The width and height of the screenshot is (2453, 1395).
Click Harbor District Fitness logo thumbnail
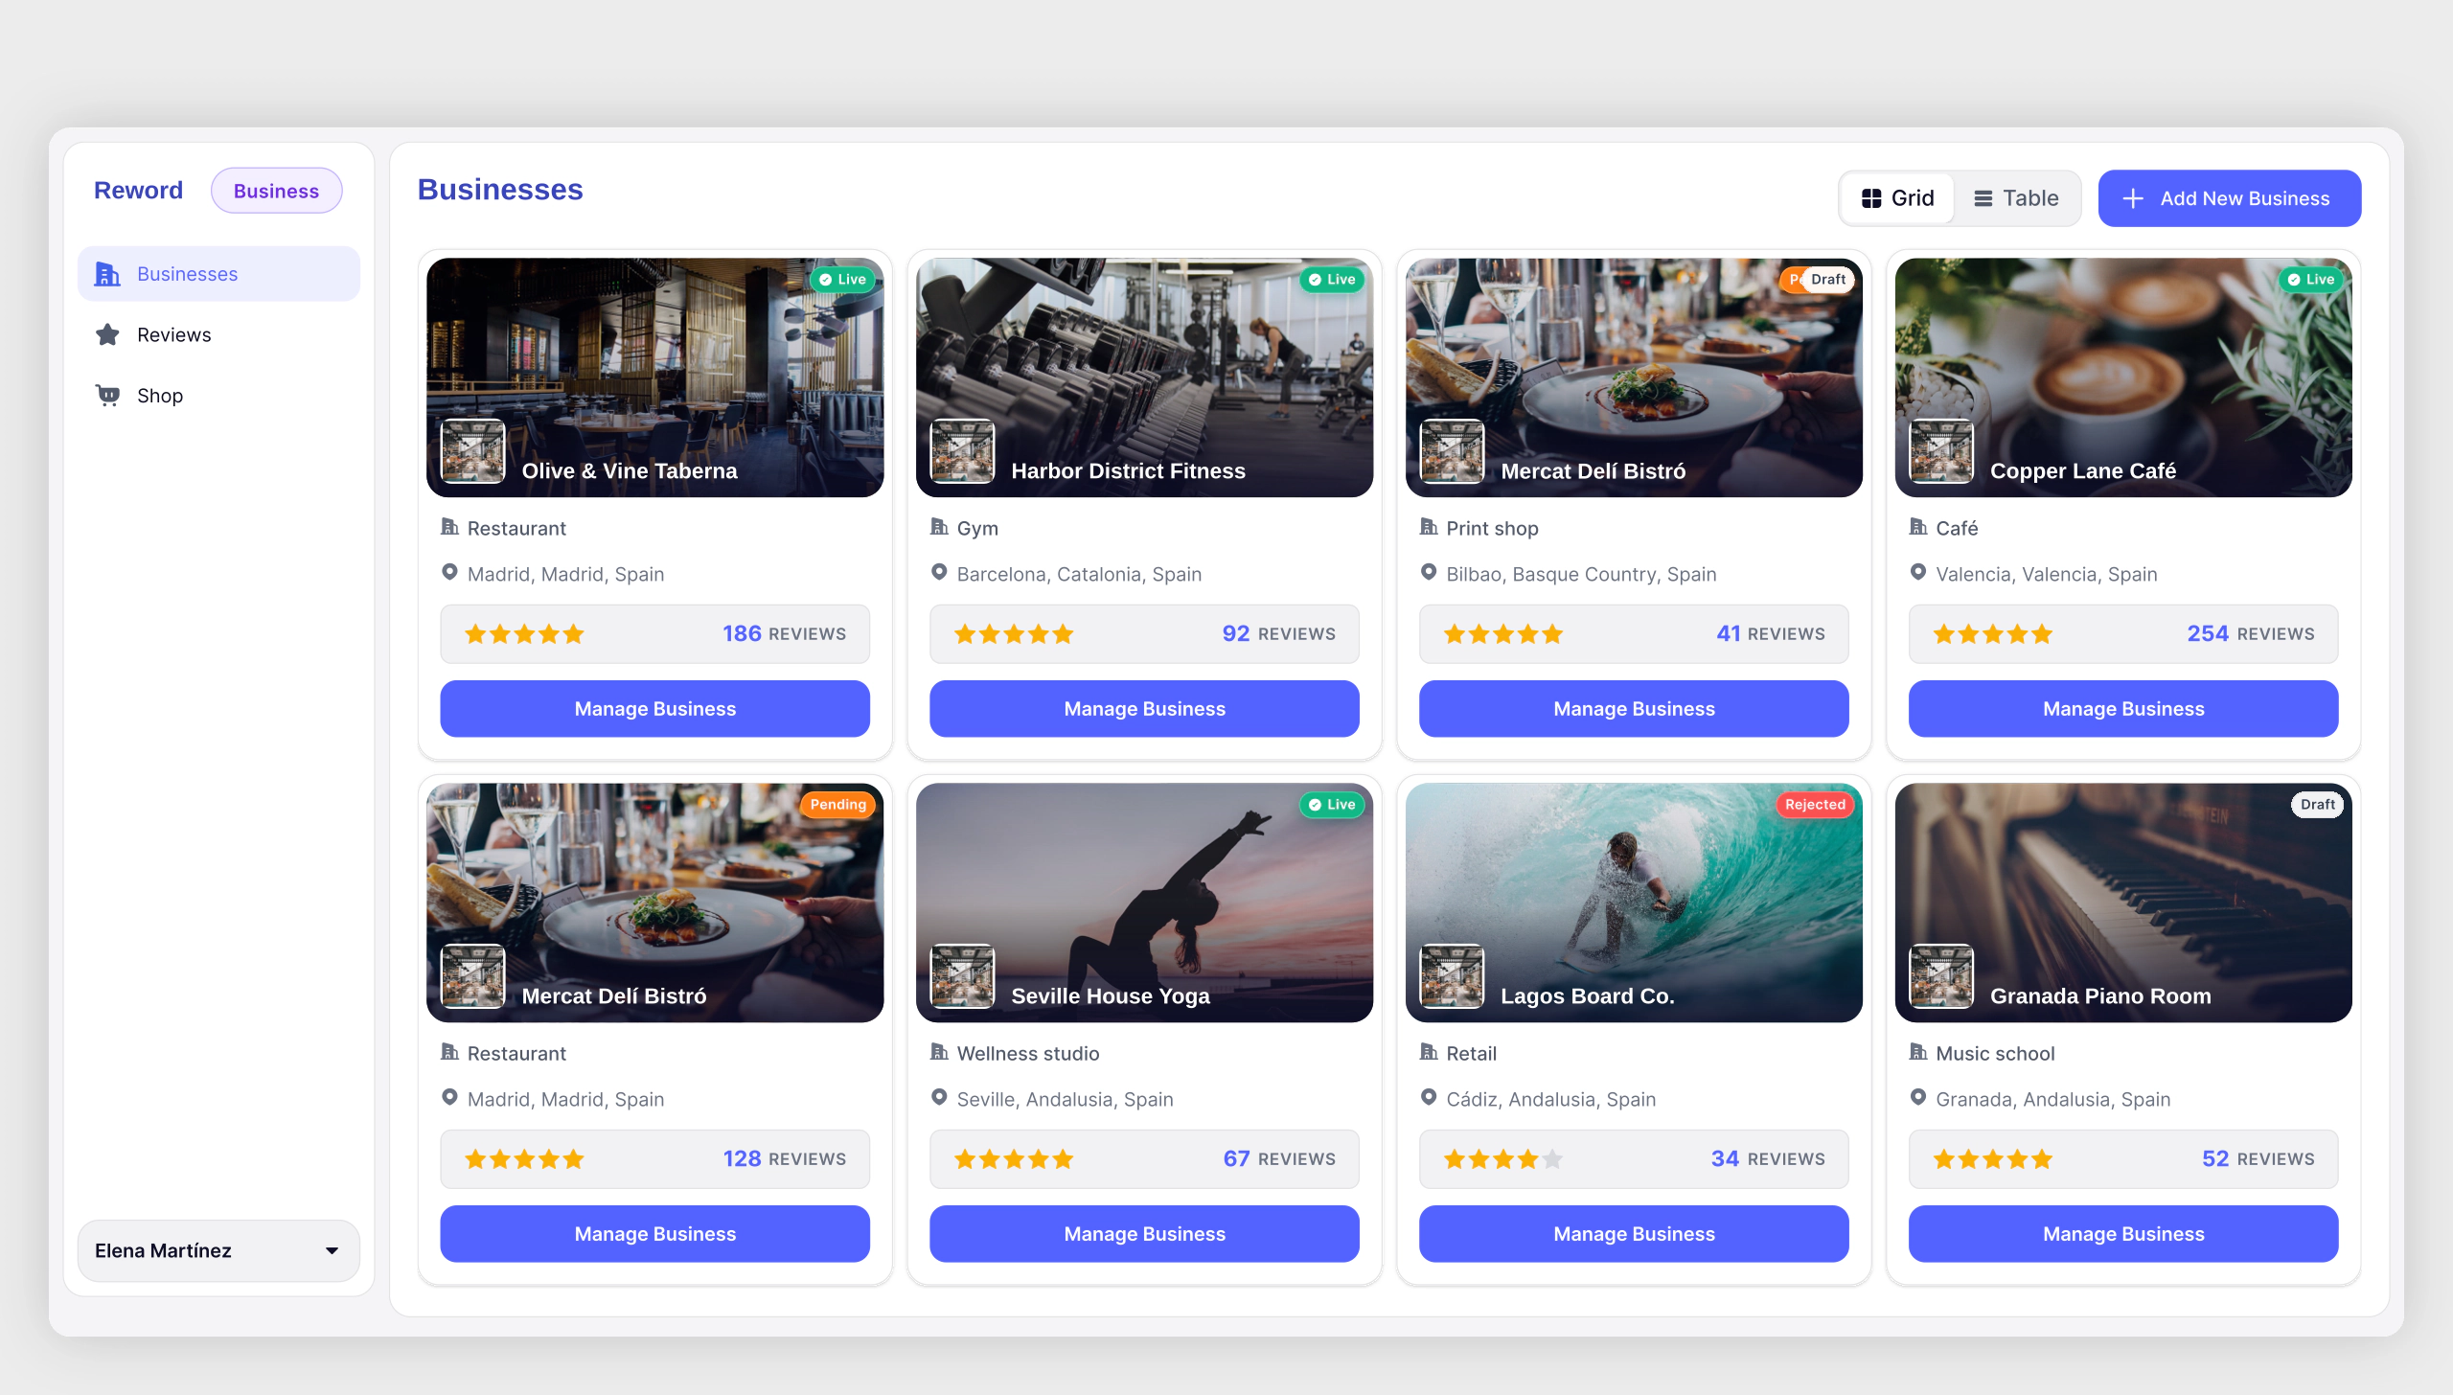962,450
